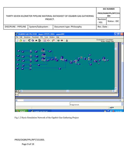Click the Open Case folder icon
124x160 pixels.
21,40
